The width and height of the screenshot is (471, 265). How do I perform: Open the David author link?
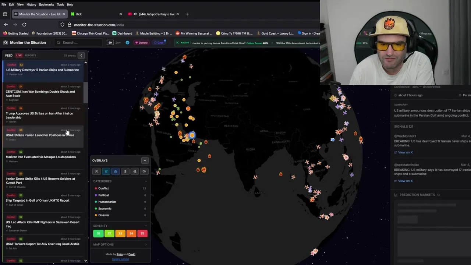coord(132,254)
